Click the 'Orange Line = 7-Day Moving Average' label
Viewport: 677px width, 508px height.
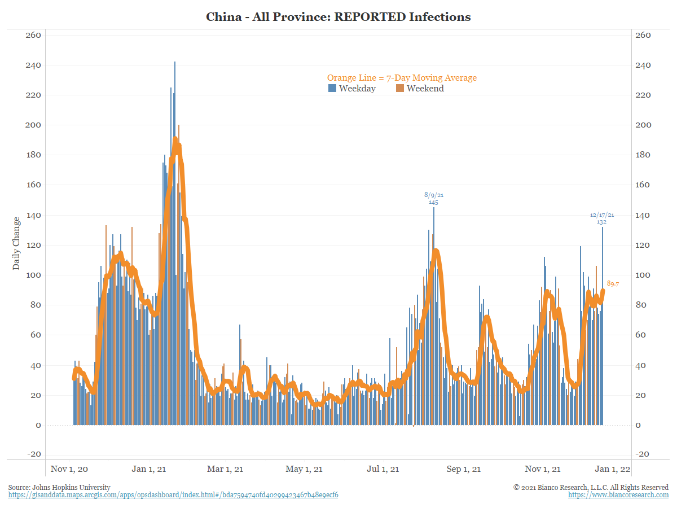402,78
